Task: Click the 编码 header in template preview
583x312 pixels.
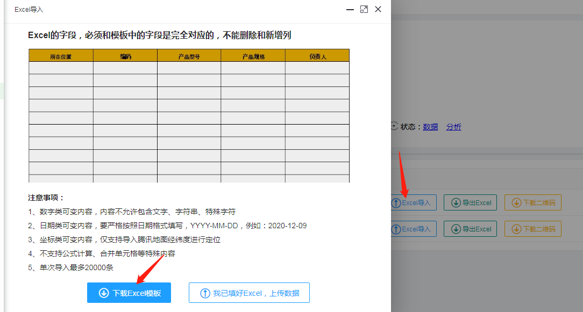Action: click(x=125, y=56)
